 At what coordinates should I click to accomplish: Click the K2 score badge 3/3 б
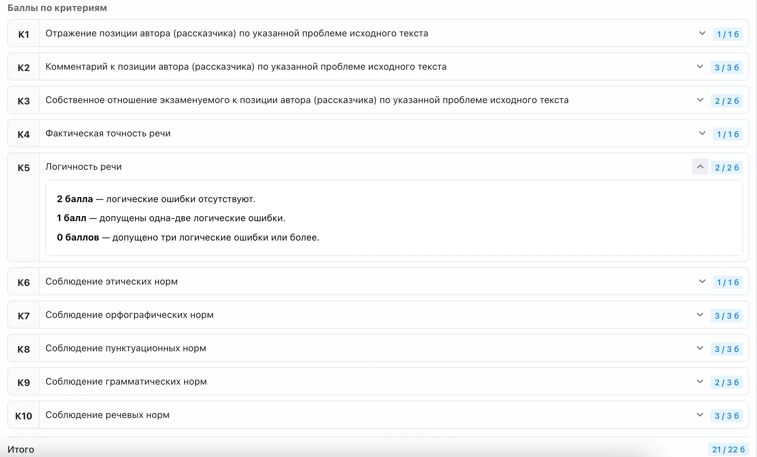[727, 67]
